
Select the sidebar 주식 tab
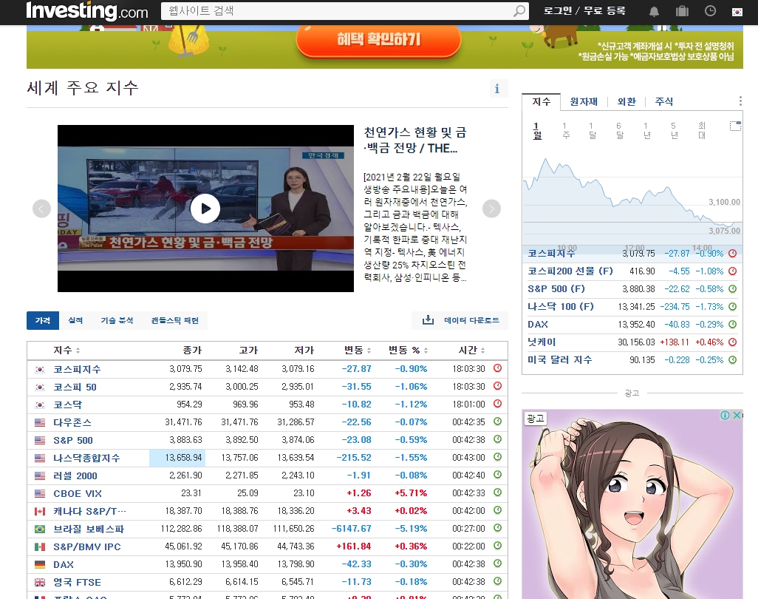click(664, 101)
